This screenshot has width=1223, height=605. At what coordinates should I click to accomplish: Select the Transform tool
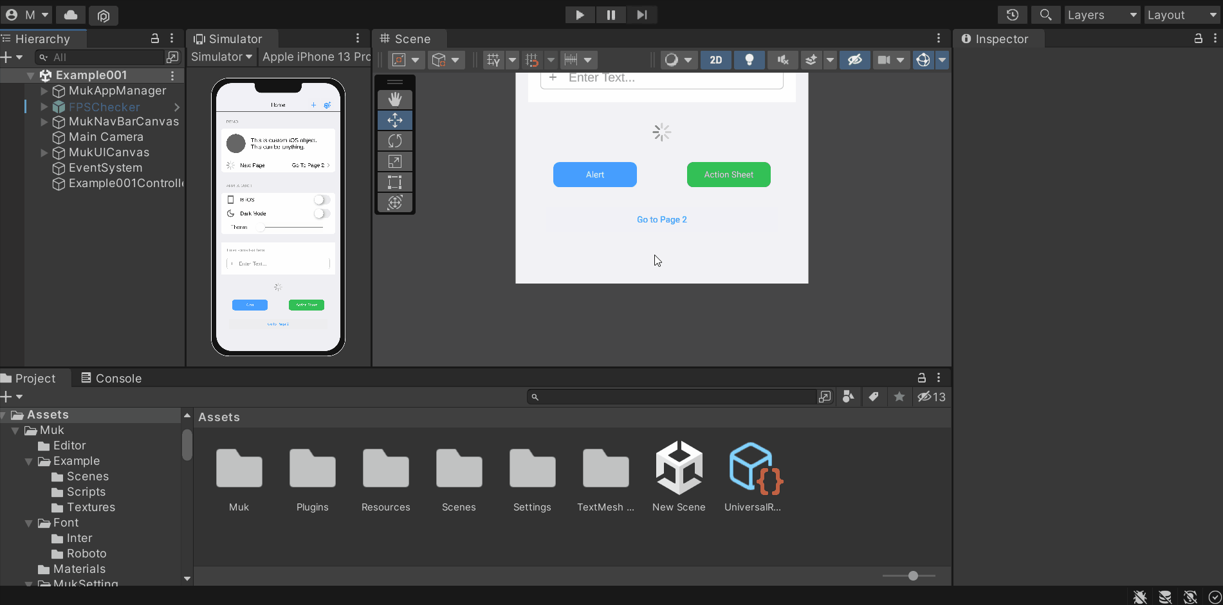[x=395, y=203]
